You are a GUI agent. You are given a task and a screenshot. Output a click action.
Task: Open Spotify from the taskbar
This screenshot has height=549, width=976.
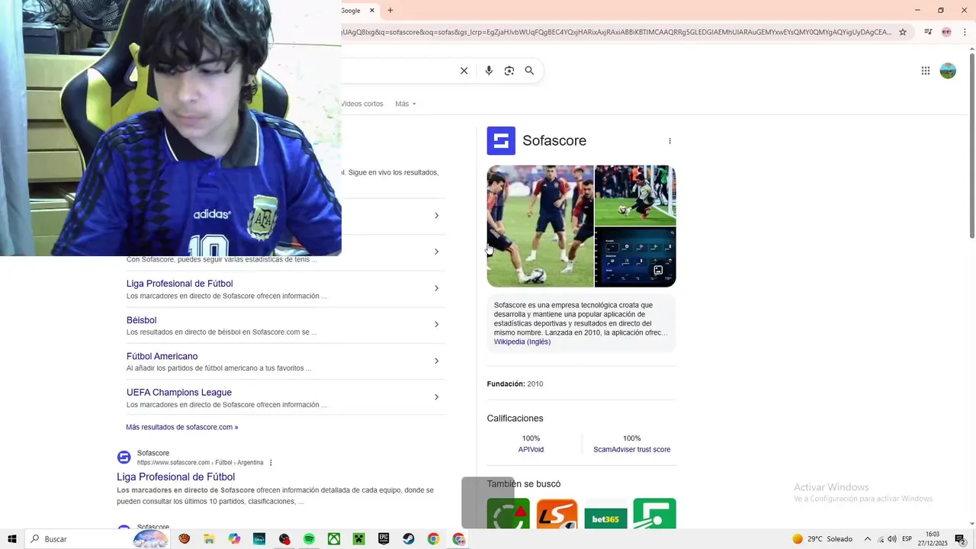click(309, 539)
